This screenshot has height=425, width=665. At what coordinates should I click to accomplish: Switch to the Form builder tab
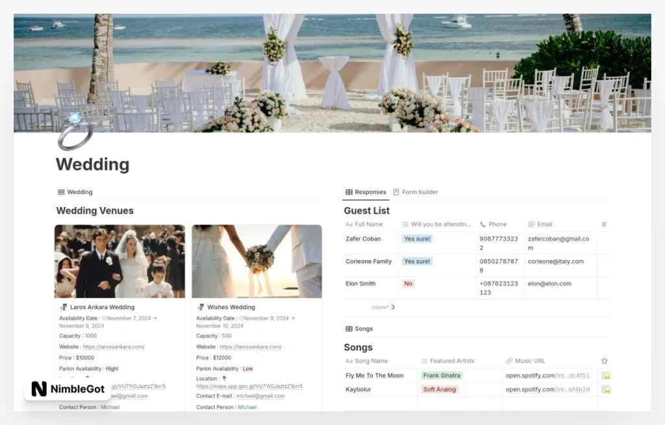(416, 192)
